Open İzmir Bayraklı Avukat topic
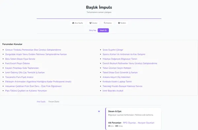Image resolution: width=198 pixels, height=130 pixels. click(x=113, y=91)
